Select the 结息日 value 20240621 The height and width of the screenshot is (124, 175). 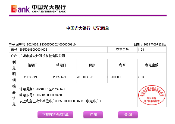tap(60, 77)
